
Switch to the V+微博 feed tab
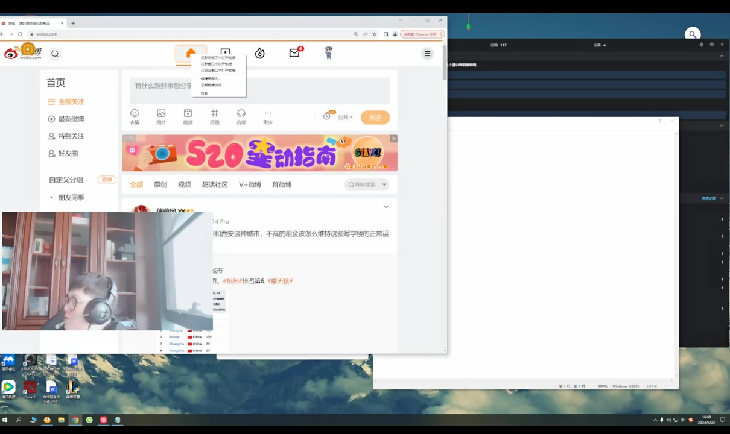pos(250,184)
